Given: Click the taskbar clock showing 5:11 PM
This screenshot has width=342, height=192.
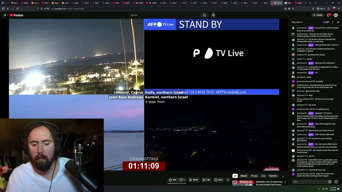Looking at the screenshot, I should click(333, 189).
